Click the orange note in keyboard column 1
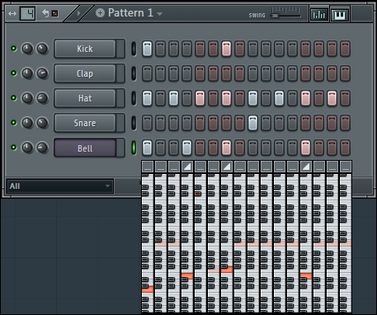377x315 pixels. (148, 289)
